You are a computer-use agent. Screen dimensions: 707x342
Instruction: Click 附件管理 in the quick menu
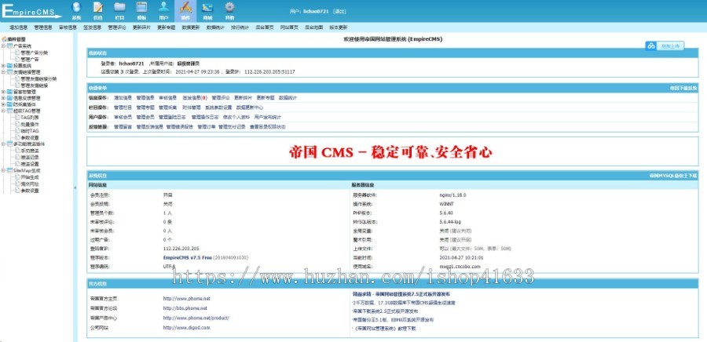coord(191,107)
